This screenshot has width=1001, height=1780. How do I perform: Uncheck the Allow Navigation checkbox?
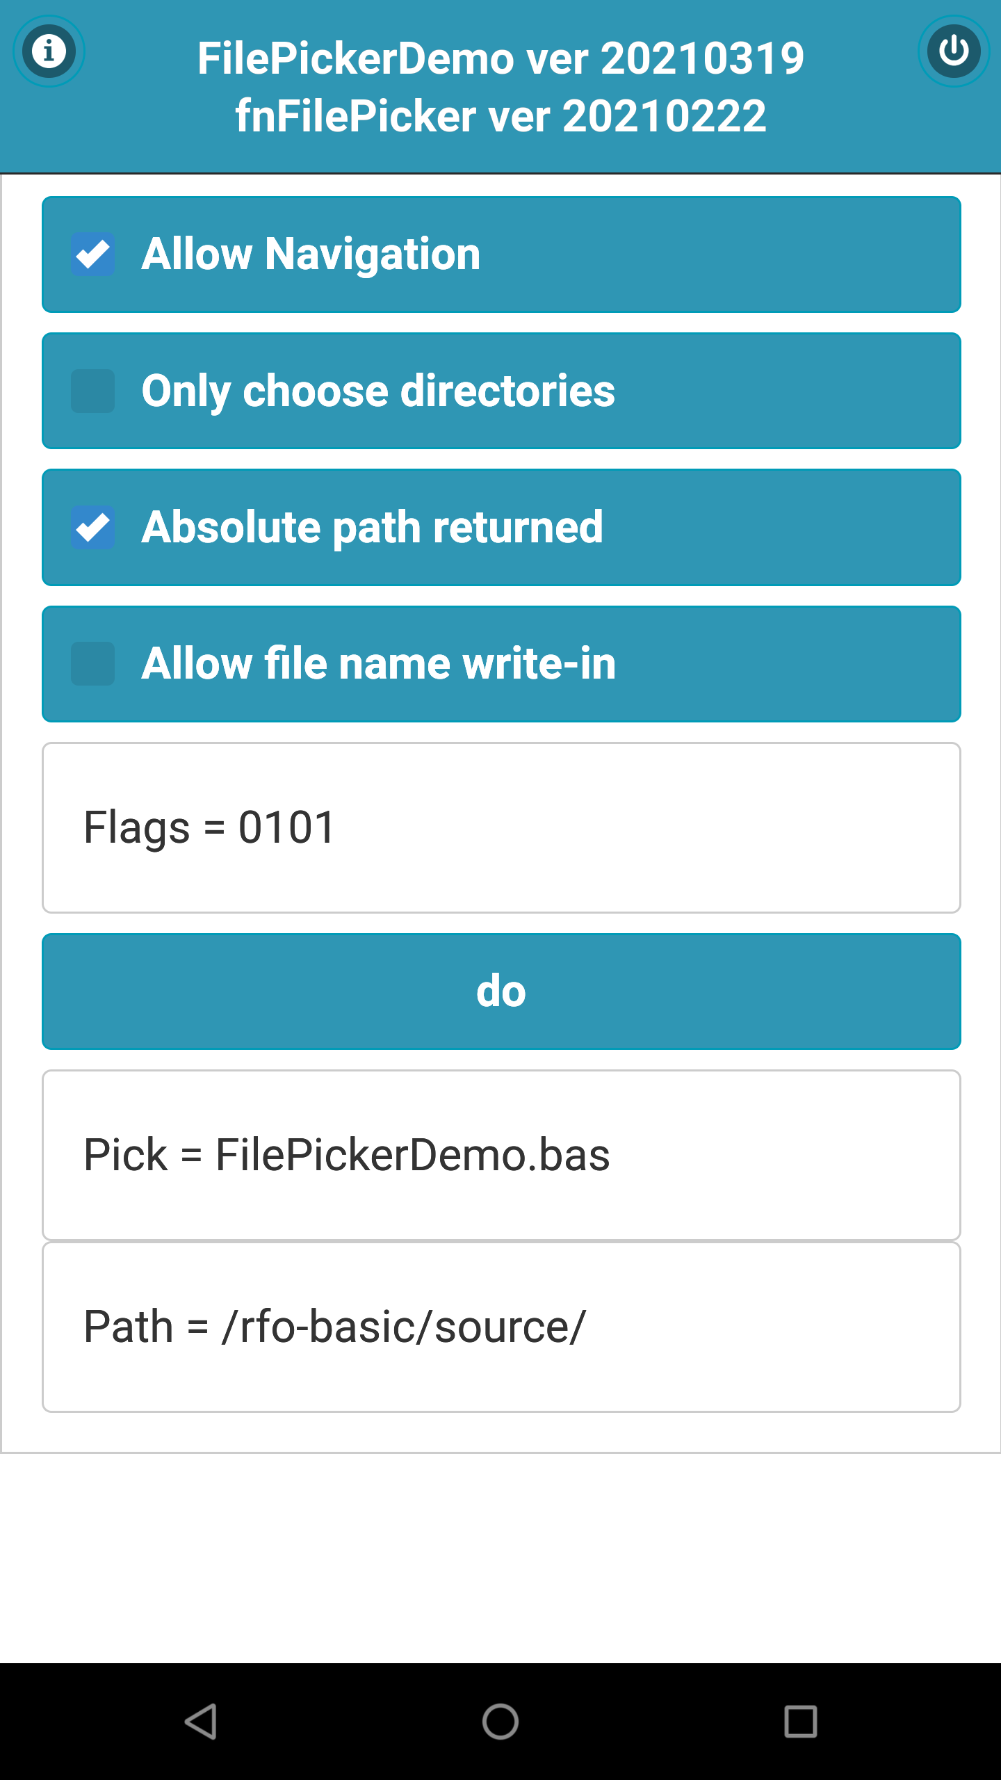tap(92, 254)
